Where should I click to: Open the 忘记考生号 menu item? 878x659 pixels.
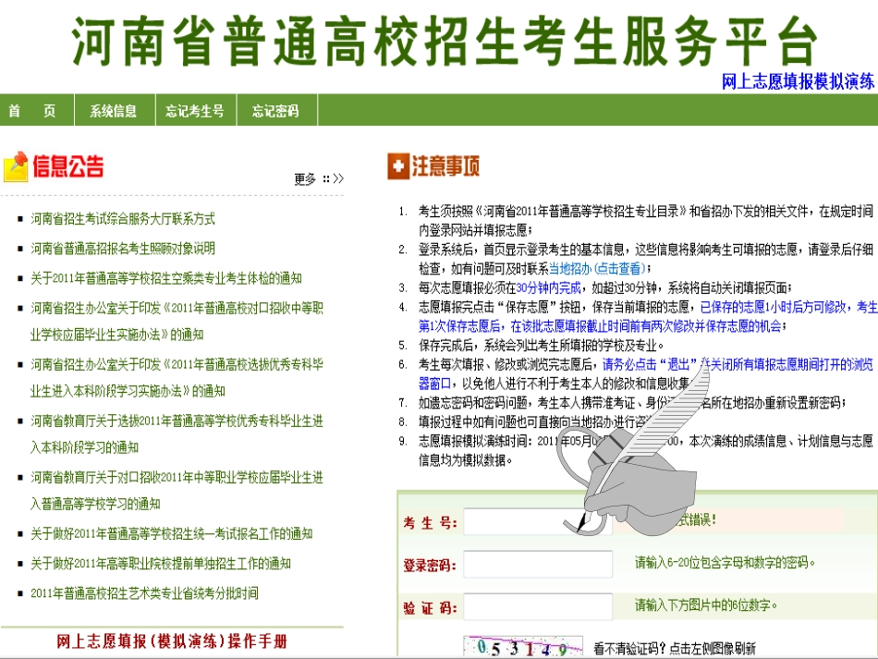click(194, 111)
